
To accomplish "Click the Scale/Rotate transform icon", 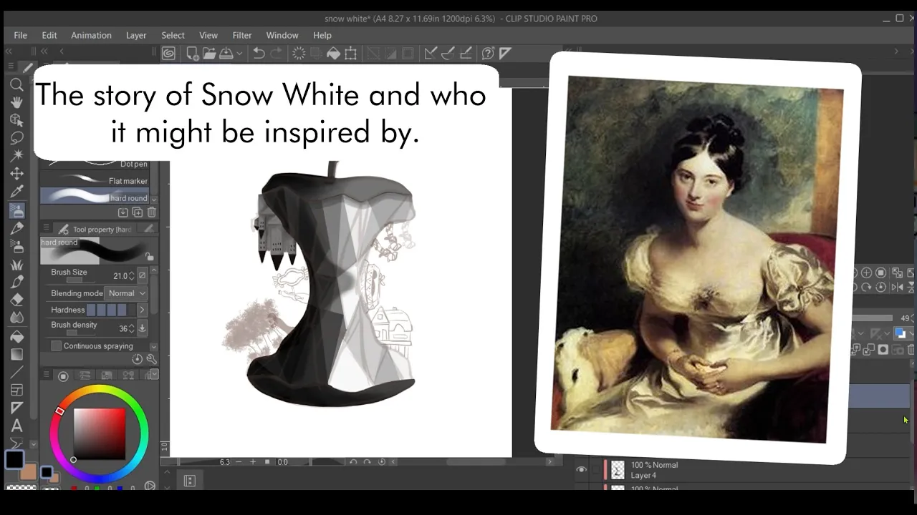I will [x=350, y=53].
